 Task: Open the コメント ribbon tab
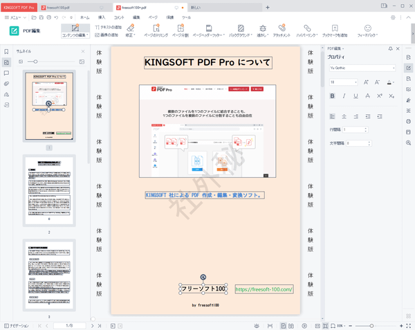coord(119,17)
